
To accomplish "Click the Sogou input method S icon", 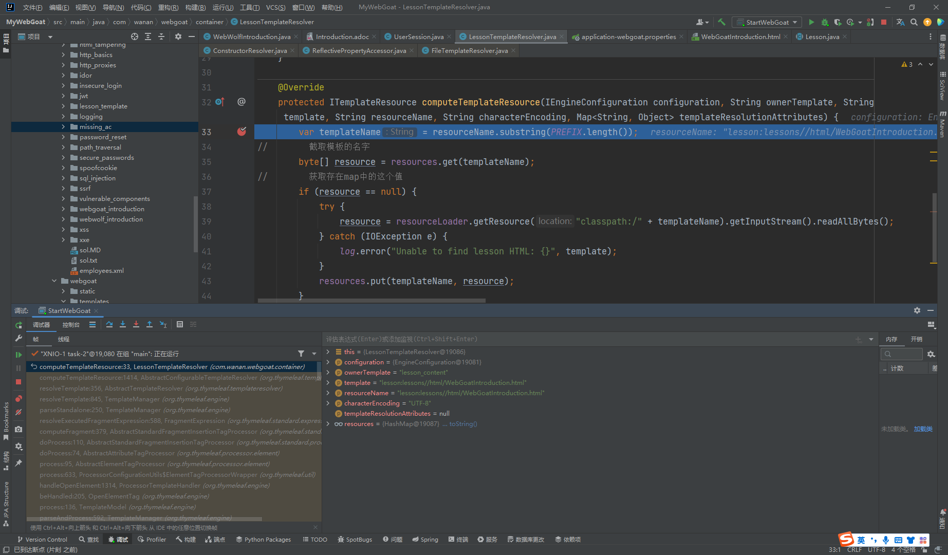I will [846, 539].
